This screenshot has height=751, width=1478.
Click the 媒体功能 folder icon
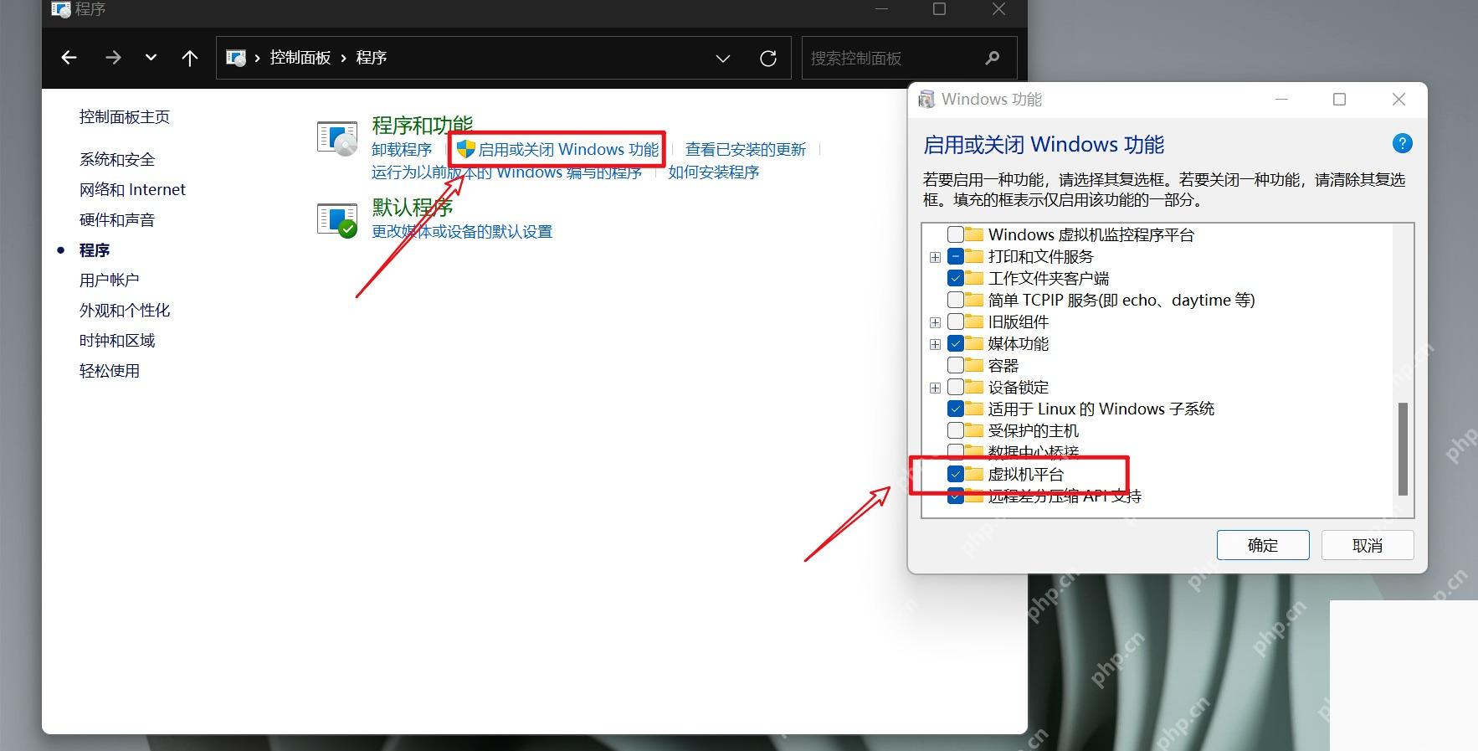(x=974, y=343)
